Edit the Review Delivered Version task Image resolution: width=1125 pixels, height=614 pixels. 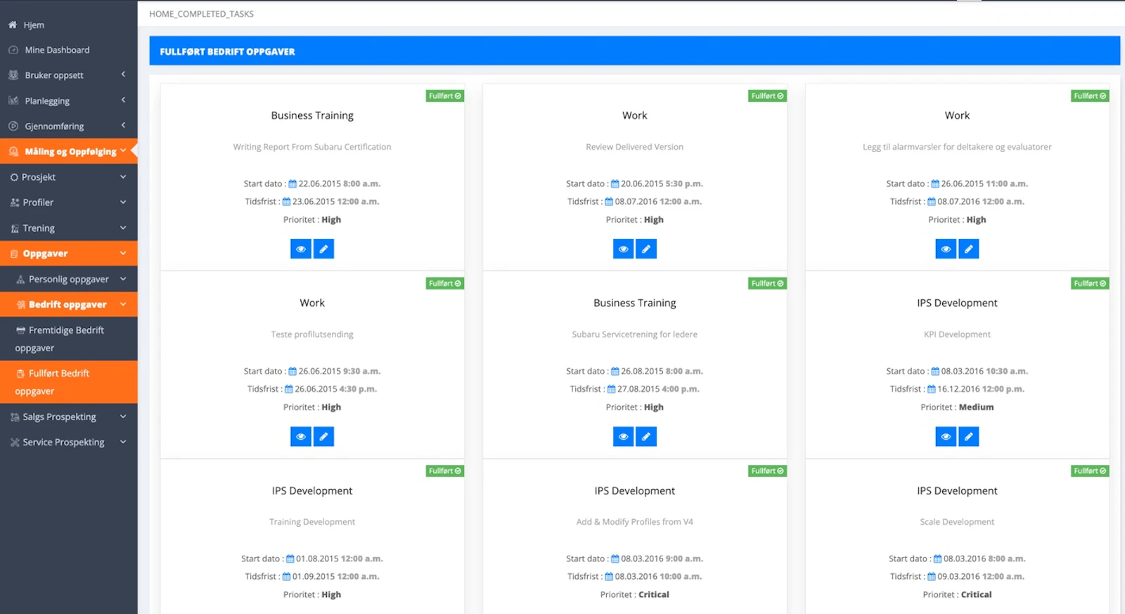tap(646, 249)
